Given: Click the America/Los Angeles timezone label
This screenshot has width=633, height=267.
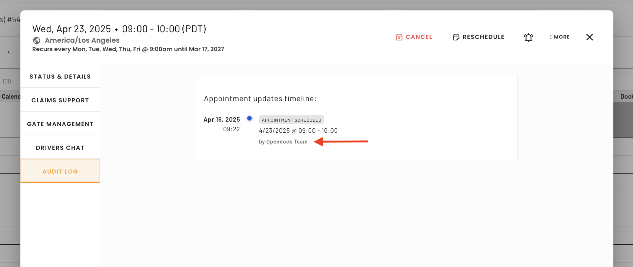Looking at the screenshot, I should (82, 40).
